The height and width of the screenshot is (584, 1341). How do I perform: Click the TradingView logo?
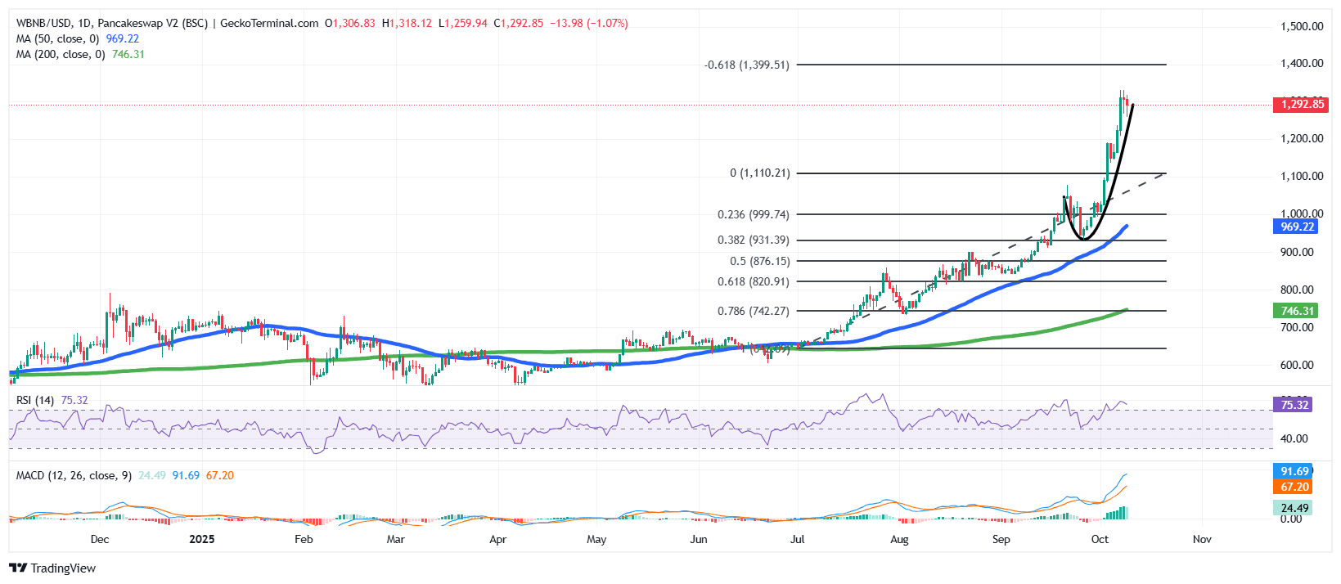pos(52,568)
